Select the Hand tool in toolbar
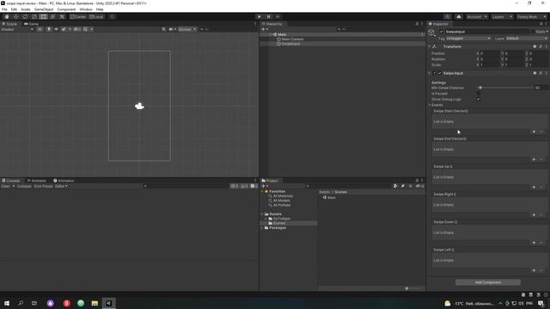550x309 pixels. [x=7, y=17]
